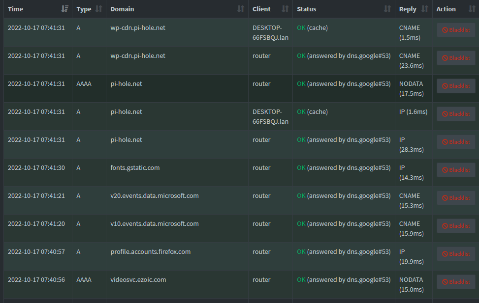Blacklist the cached pi-hole.net query from DESKTOP-66FSBQJ.lan
This screenshot has height=303, width=479.
(x=456, y=113)
